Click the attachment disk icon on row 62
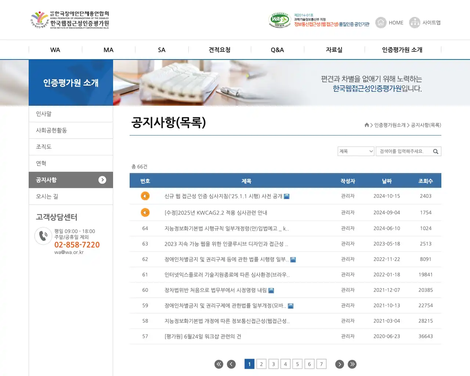The height and width of the screenshot is (376, 470). [293, 260]
